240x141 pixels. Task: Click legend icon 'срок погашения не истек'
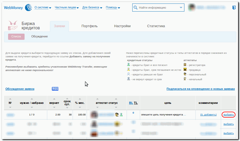coord(129,69)
